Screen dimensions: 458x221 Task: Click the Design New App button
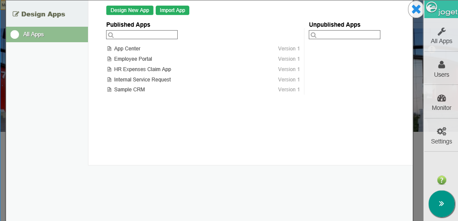pyautogui.click(x=130, y=10)
